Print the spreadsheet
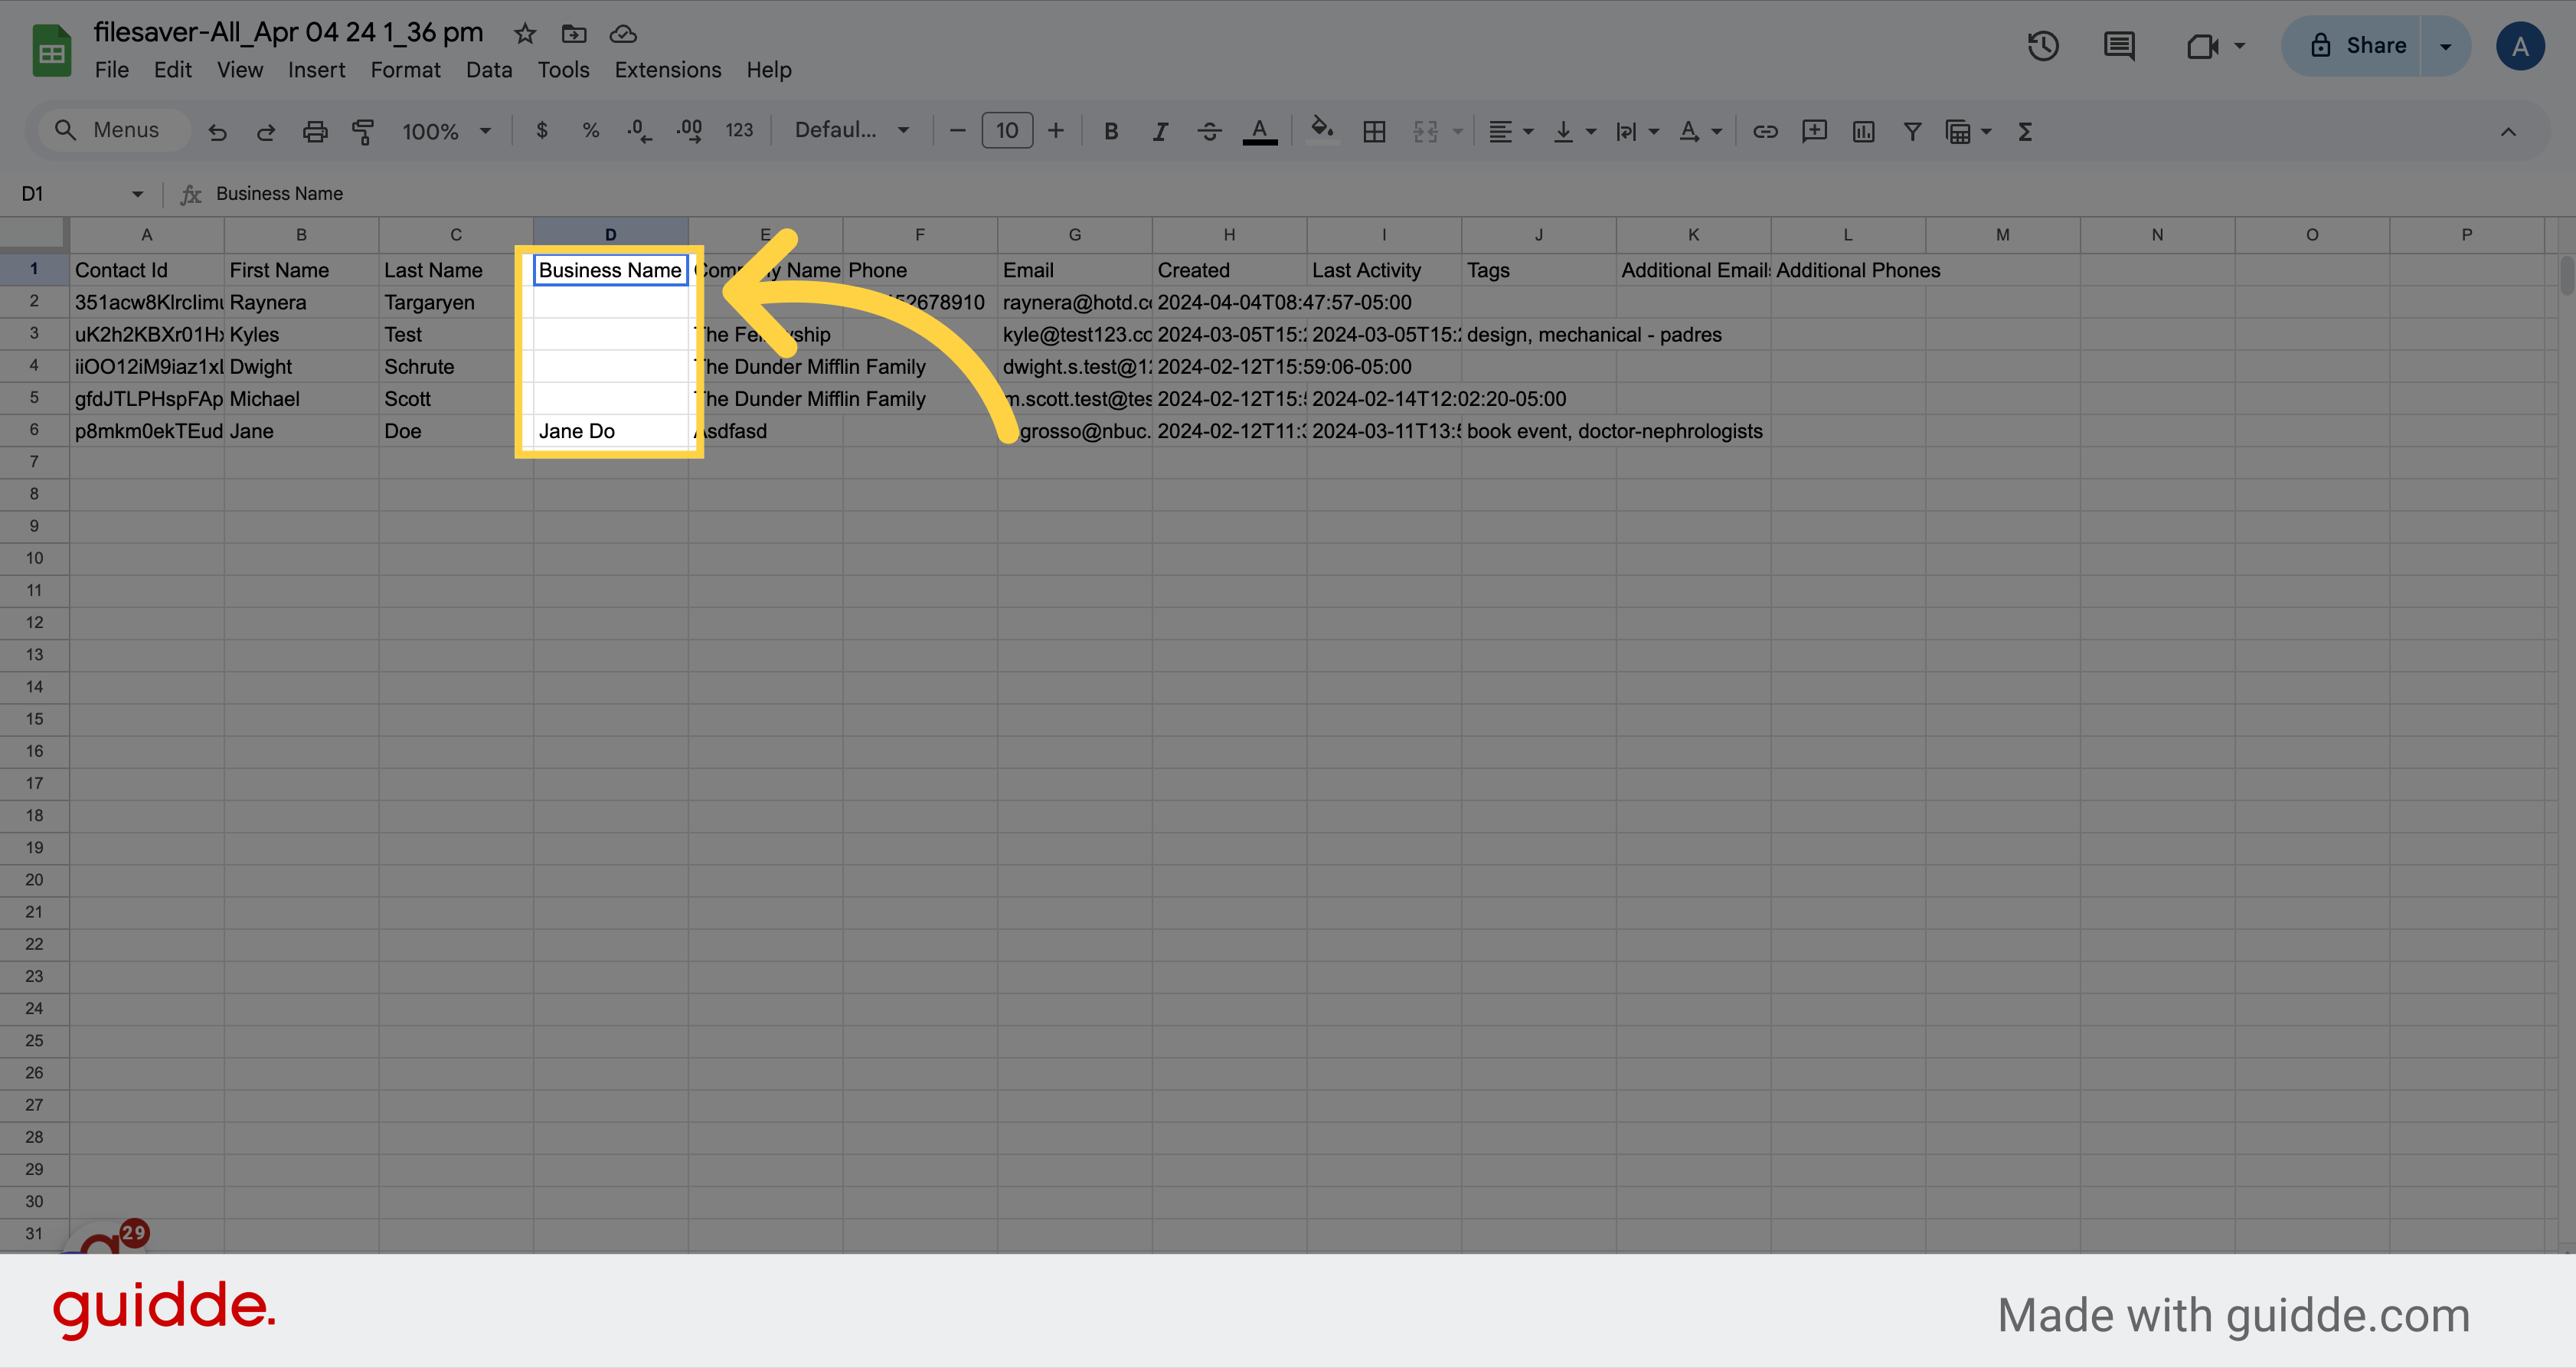 click(x=315, y=131)
